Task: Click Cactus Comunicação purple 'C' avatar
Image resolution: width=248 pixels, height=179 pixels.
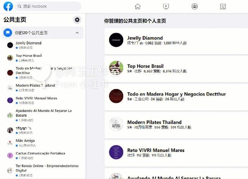Action: tap(10, 156)
